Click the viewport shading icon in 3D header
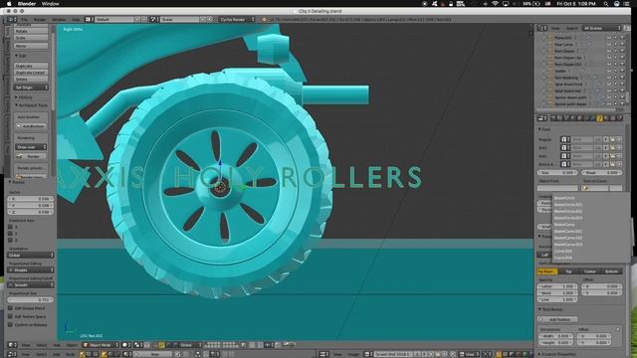The height and width of the screenshot is (358, 637). click(126, 345)
